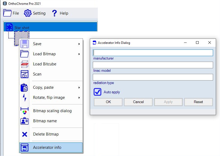Screen dimensions: 220x156
Task: Click the Rotate, flip image icon
Action: pos(25,98)
